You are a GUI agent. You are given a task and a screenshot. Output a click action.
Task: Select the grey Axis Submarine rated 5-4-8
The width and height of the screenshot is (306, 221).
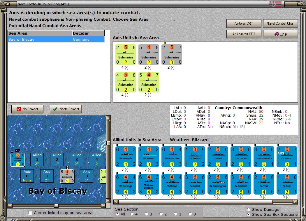click(x=149, y=54)
